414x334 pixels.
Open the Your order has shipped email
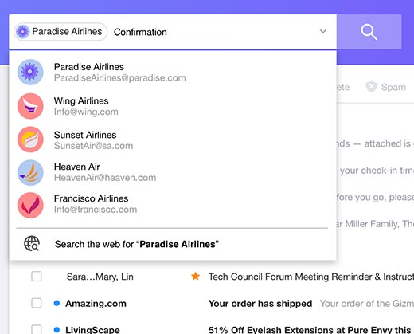click(x=260, y=304)
